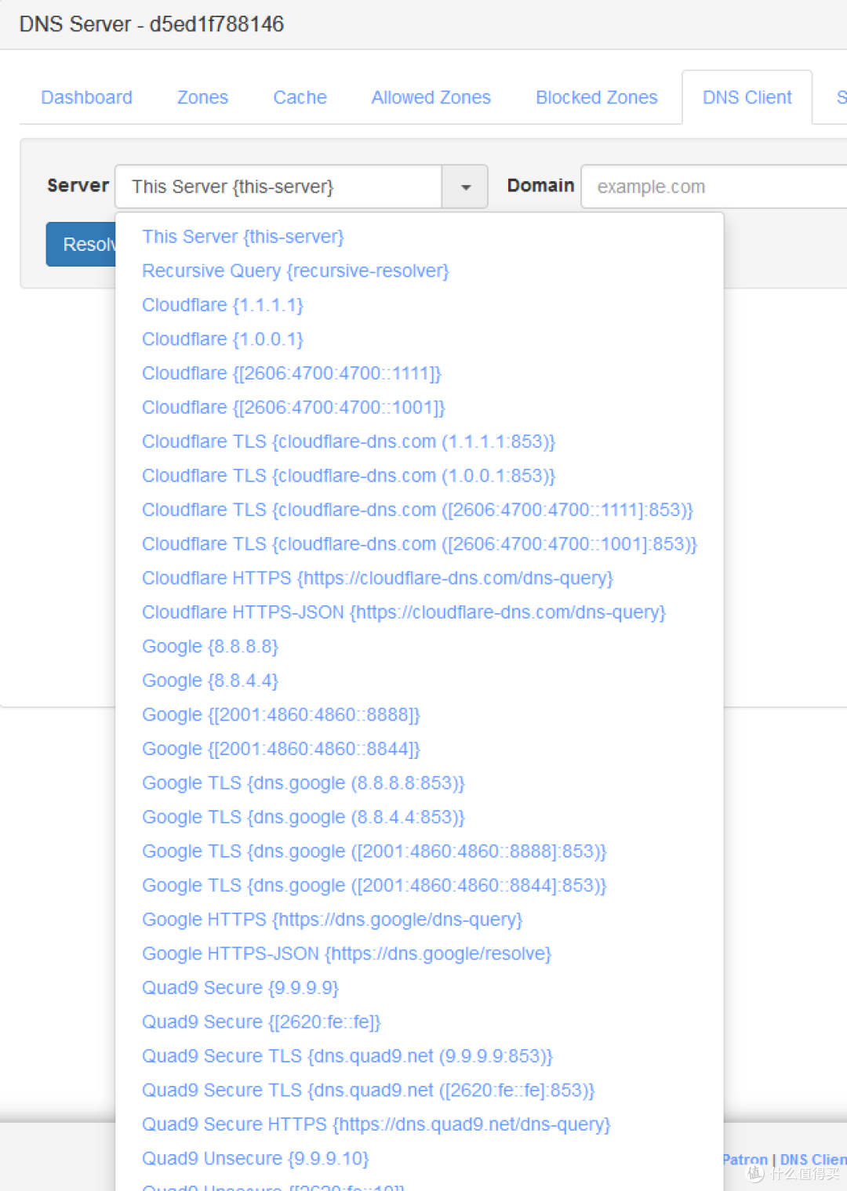Click the Domain input field
847x1191 pixels.
(712, 187)
